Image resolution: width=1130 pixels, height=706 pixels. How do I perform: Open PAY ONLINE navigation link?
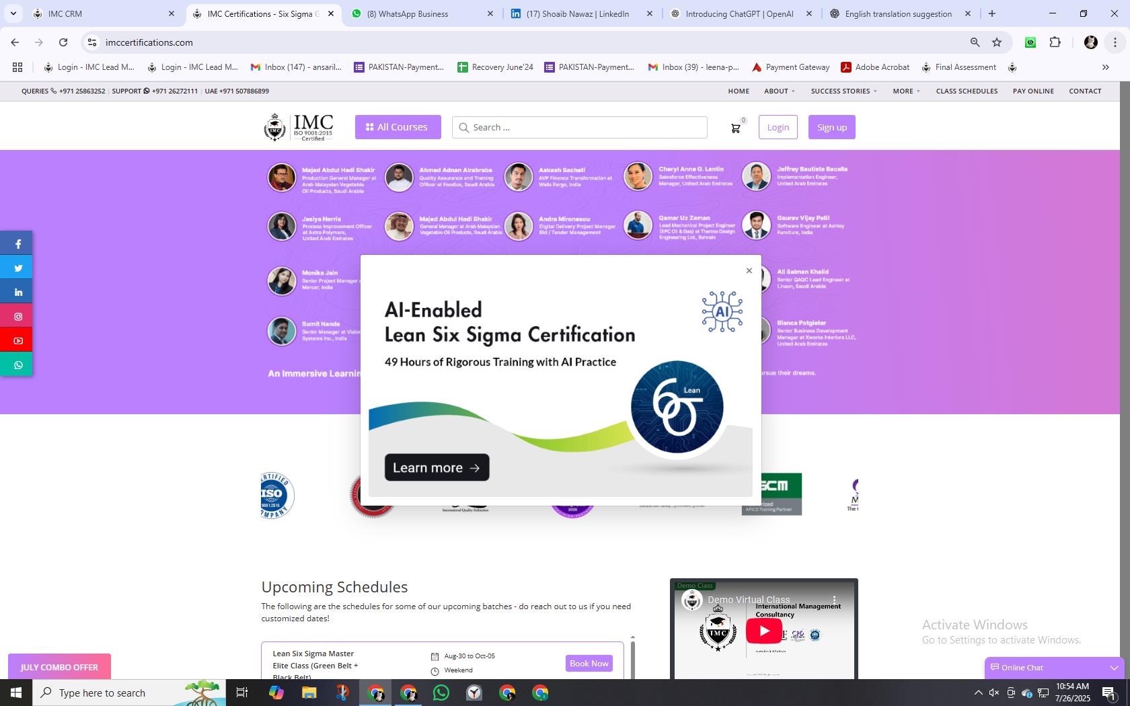(x=1033, y=91)
